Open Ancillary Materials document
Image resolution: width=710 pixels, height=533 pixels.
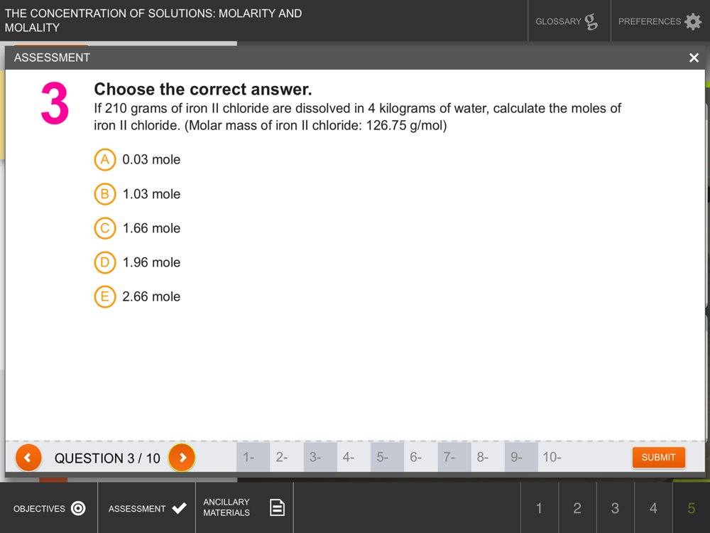(x=244, y=507)
